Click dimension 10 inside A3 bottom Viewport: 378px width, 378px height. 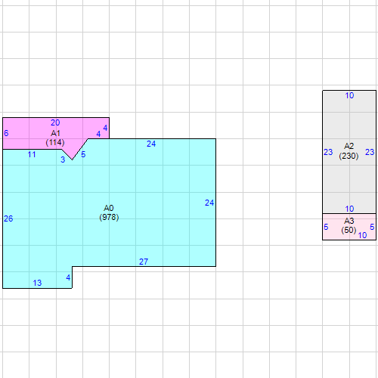pyautogui.click(x=362, y=235)
